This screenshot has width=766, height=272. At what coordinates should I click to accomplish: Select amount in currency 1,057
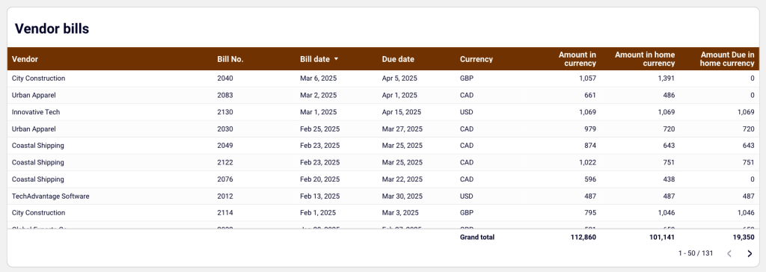(588, 78)
